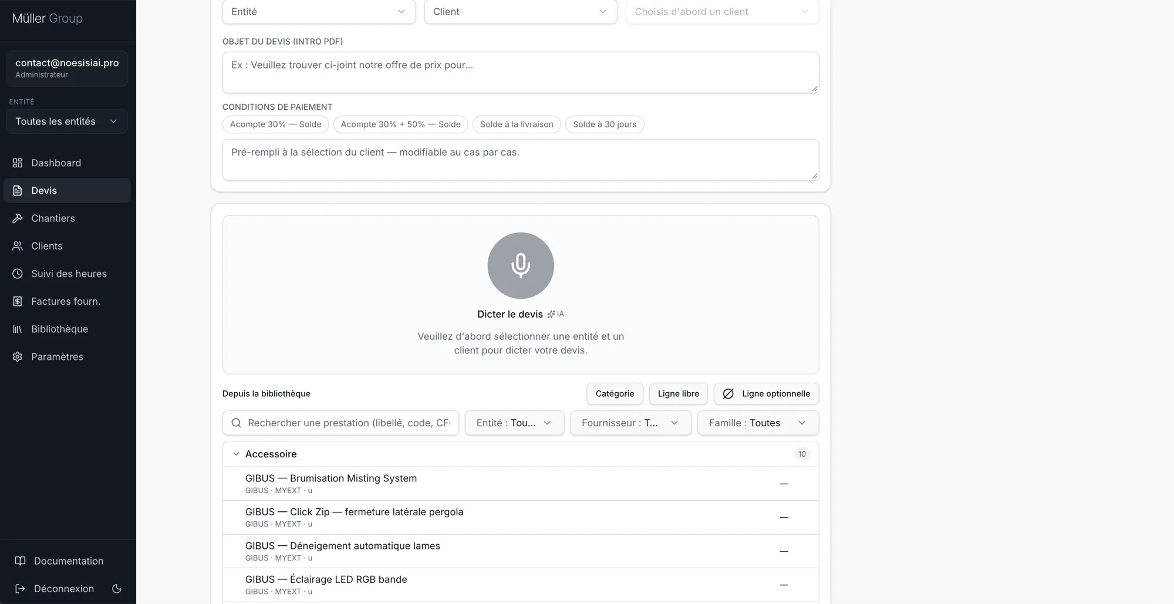Click the Déconnexion logout icon
Screen dimensions: 1174x604
[x=20, y=588]
